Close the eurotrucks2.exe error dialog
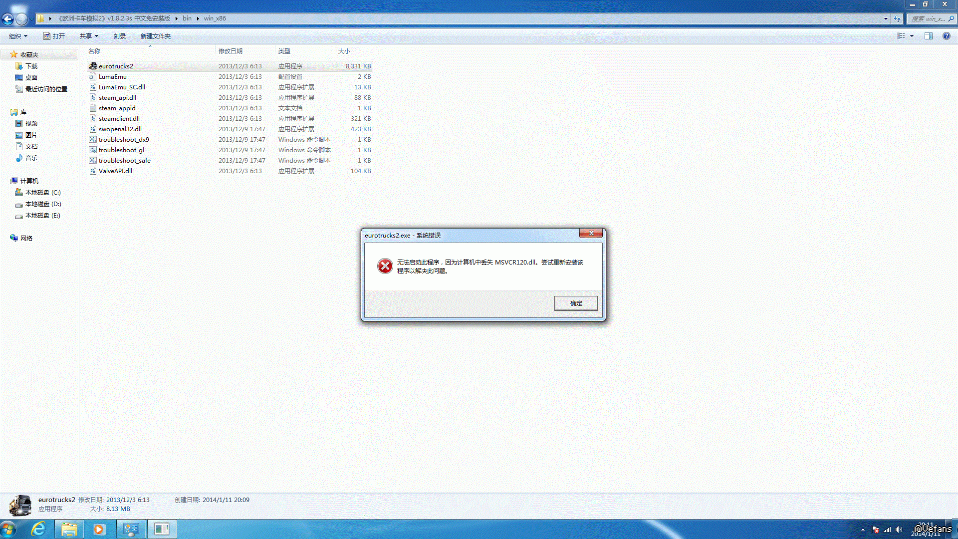 pyautogui.click(x=591, y=234)
